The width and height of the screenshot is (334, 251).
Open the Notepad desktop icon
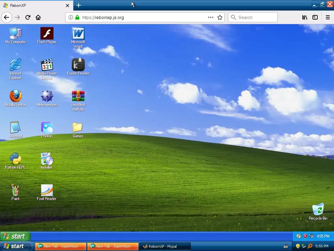[x=15, y=129]
